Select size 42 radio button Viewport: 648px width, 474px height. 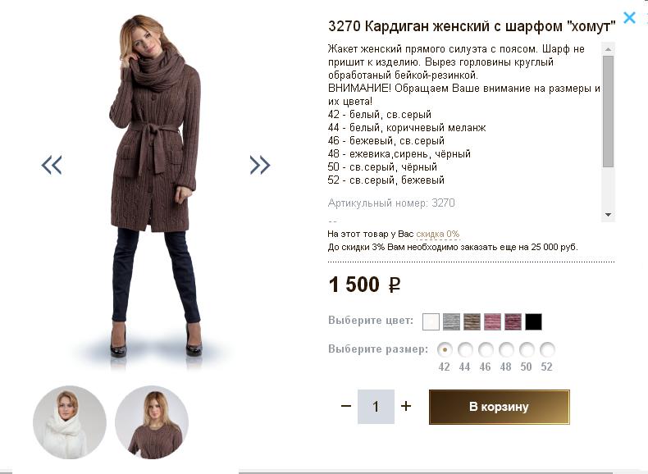445,349
